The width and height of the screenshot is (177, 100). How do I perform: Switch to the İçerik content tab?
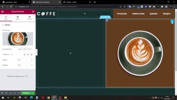6,18
